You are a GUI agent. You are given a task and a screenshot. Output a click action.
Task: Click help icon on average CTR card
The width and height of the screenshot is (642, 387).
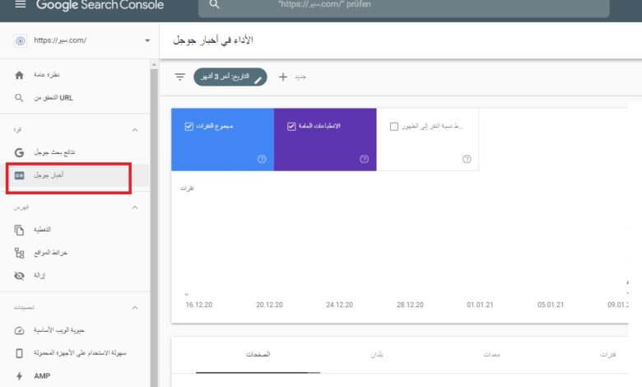[x=467, y=159]
